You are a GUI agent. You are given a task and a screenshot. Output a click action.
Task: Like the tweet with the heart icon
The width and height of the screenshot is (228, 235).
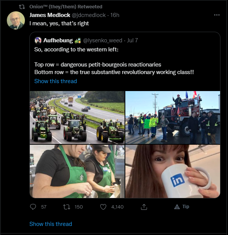(x=103, y=207)
